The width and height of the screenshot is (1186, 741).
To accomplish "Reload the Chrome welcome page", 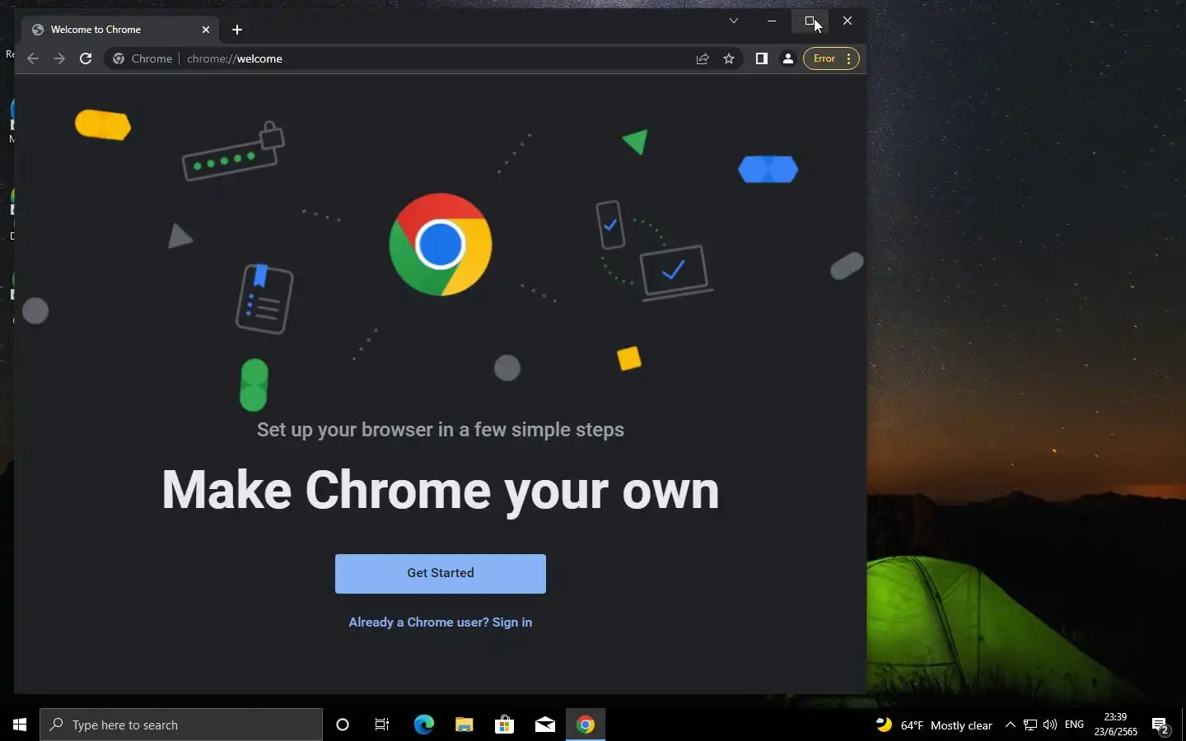I will [x=86, y=58].
